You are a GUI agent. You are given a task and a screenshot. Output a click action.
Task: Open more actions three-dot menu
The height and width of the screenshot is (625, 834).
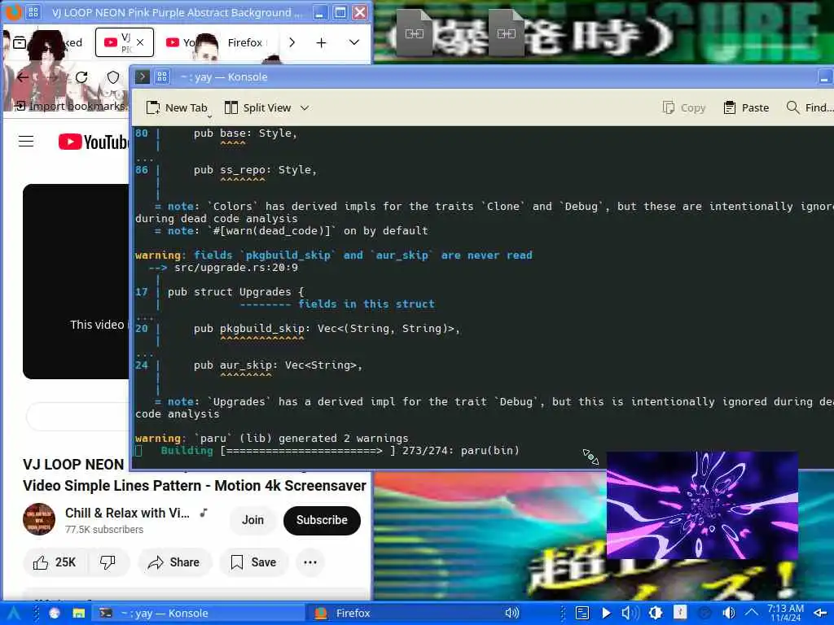pyautogui.click(x=310, y=562)
